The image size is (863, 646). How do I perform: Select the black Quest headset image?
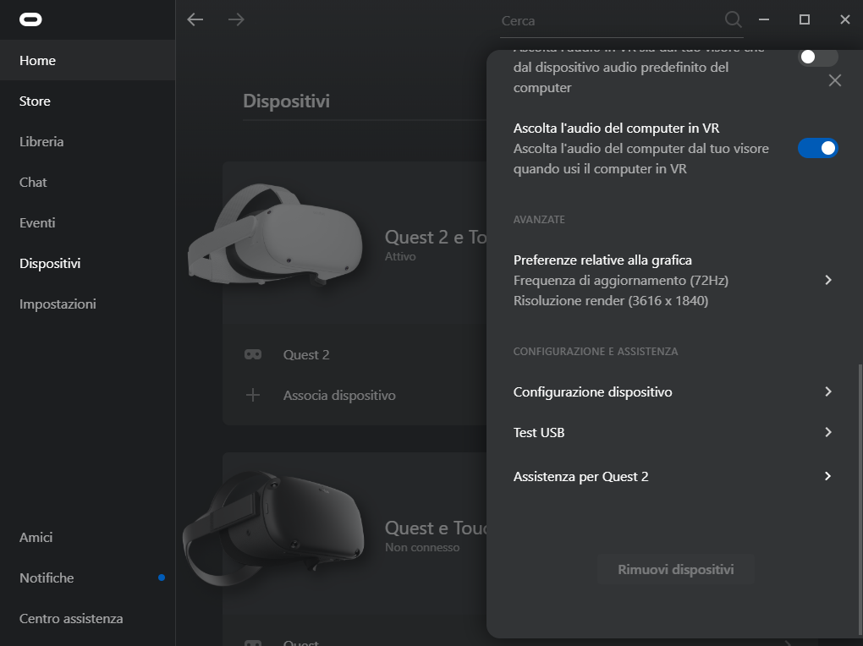[273, 528]
